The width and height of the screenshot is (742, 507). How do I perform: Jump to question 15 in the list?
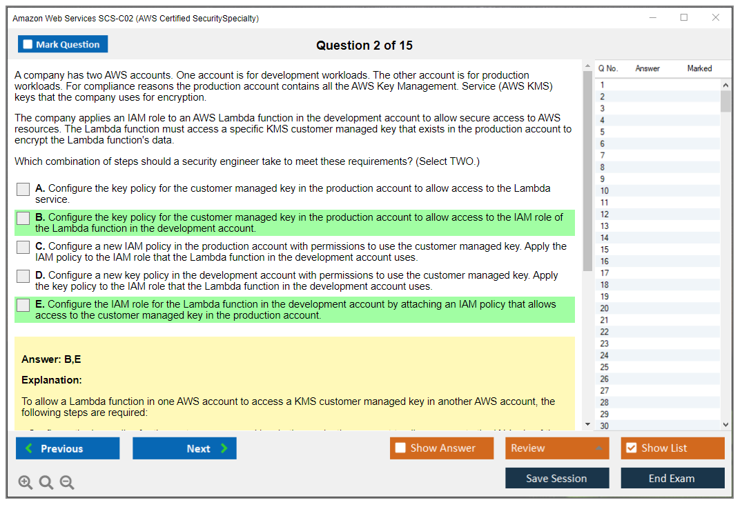coord(605,250)
